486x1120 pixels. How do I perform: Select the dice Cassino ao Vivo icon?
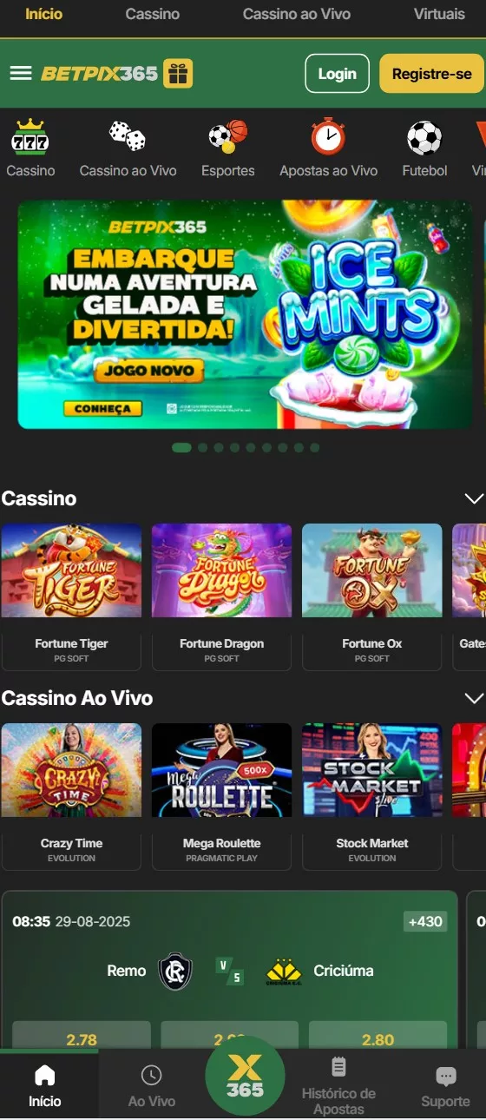click(128, 136)
